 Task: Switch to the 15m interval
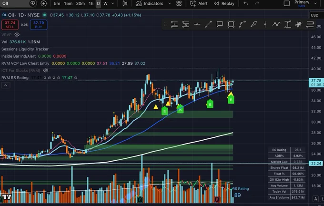(68, 3)
